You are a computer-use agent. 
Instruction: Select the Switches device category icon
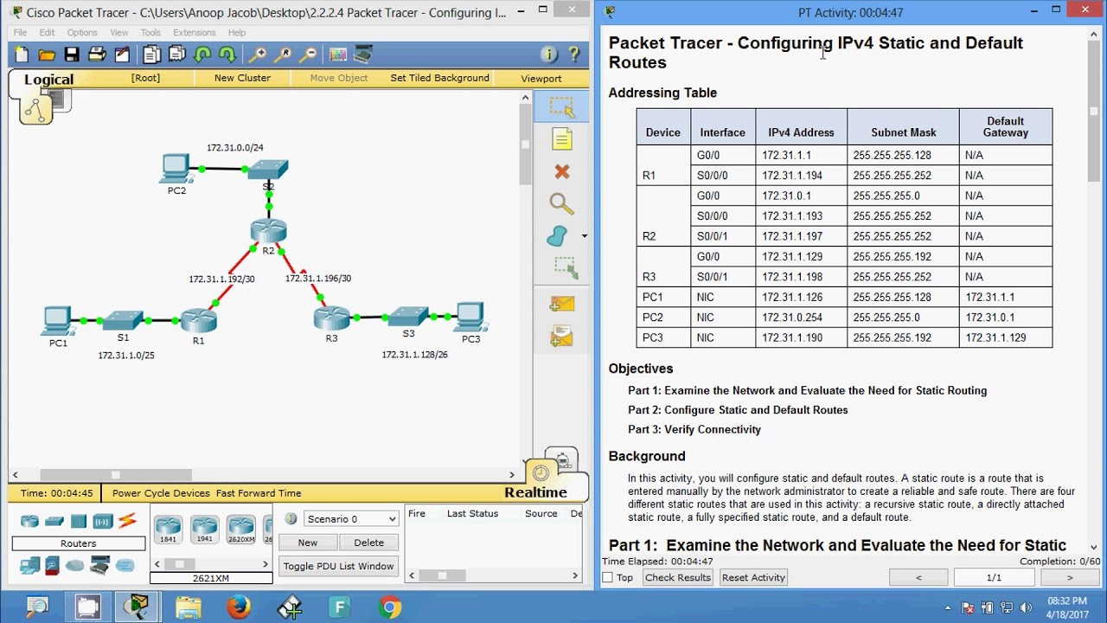coord(54,521)
